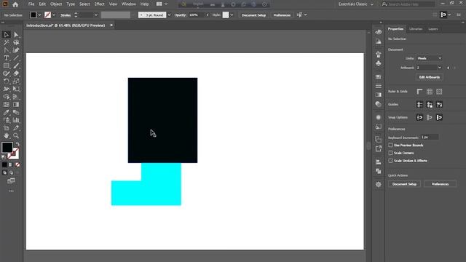Click Preferences in Quick Actions
Screen dimensions: 466x262
coord(440,184)
